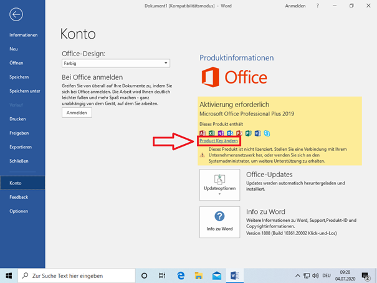Click the back arrow button
The width and height of the screenshot is (377, 283).
16,15
